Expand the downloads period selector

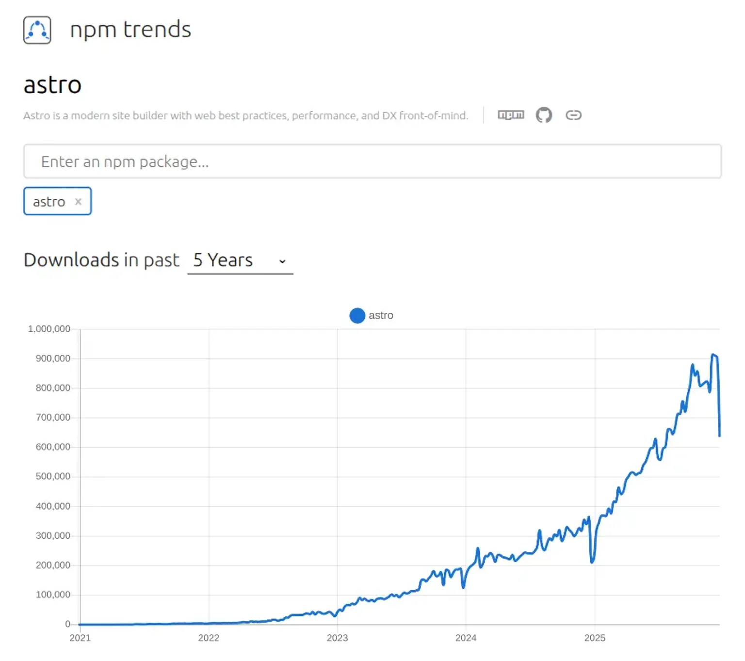[240, 260]
